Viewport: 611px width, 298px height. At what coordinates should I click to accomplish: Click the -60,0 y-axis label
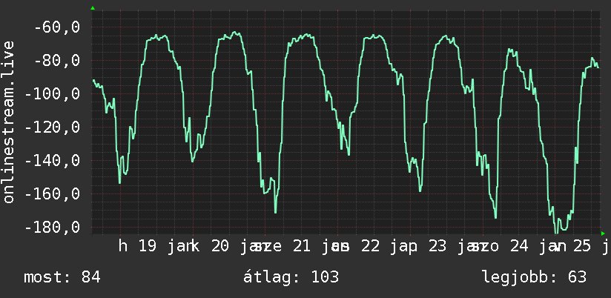pos(57,27)
